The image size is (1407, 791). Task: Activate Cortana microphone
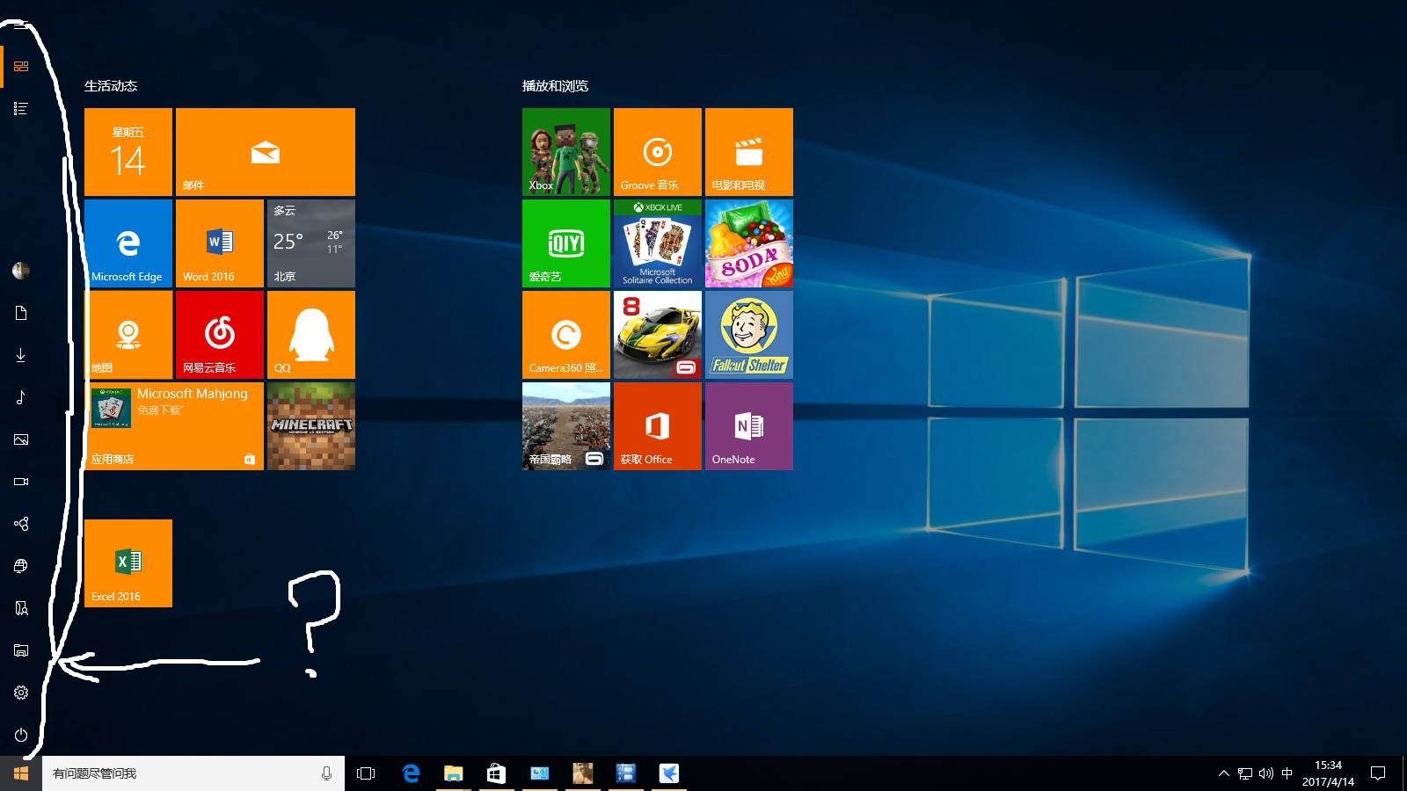326,773
